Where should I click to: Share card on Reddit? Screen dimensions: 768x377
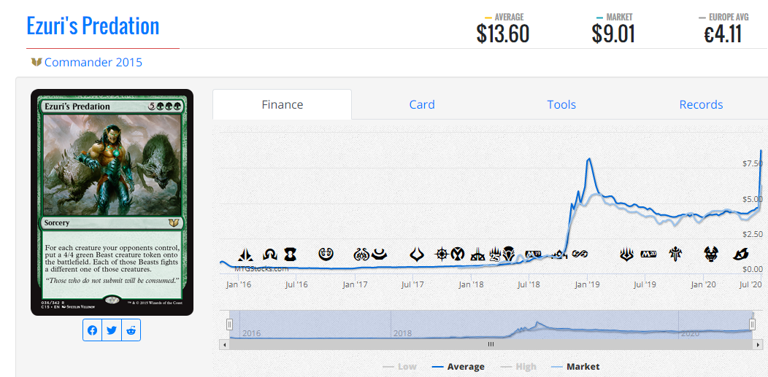click(x=131, y=330)
